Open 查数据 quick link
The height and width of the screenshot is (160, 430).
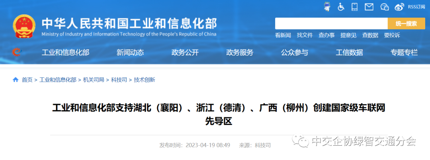click(370, 35)
